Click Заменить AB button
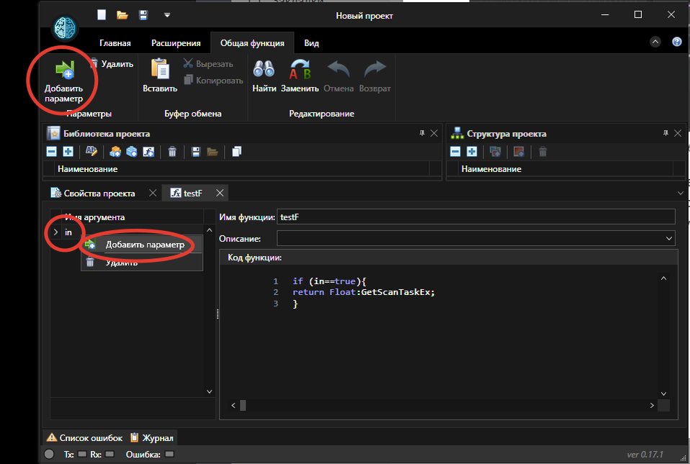This screenshot has width=690, height=464. pyautogui.click(x=300, y=76)
